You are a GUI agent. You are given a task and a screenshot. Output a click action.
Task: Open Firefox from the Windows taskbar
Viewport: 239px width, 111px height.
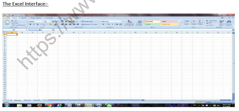(x=39, y=105)
